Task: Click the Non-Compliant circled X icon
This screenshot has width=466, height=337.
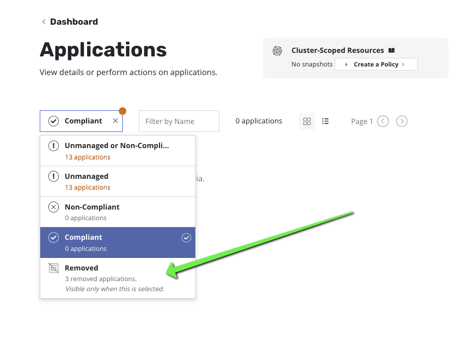Action: 53,207
